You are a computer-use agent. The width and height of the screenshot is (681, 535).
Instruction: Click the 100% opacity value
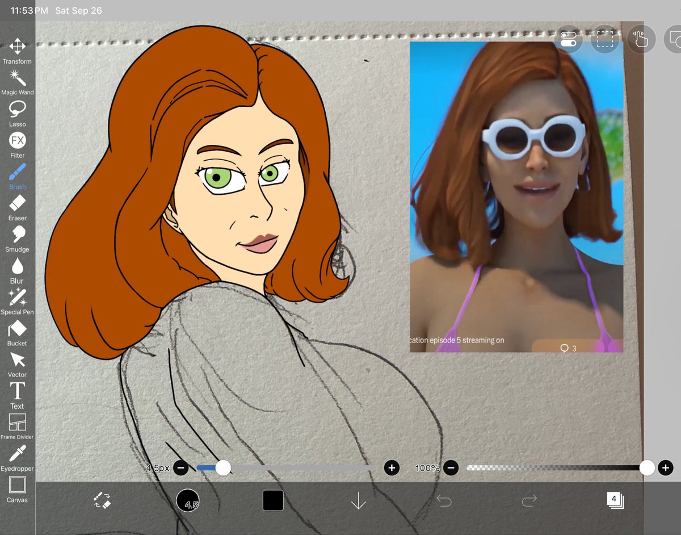tap(427, 468)
